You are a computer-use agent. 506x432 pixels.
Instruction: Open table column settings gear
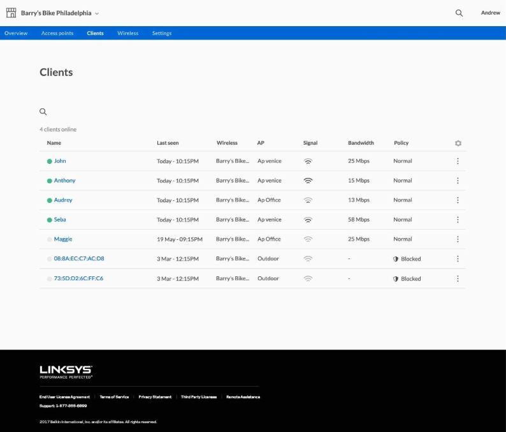pyautogui.click(x=458, y=144)
